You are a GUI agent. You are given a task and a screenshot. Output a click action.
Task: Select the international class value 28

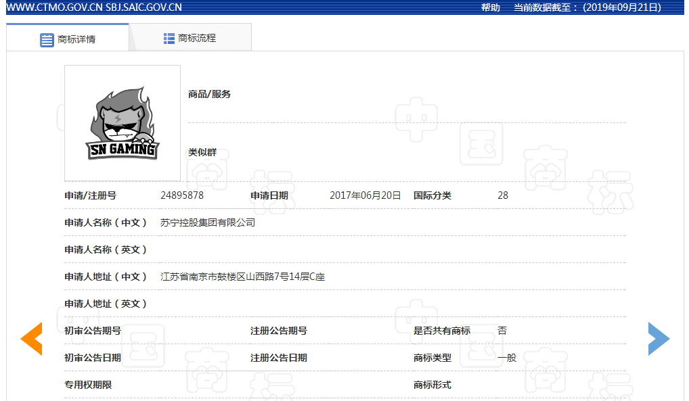point(503,195)
